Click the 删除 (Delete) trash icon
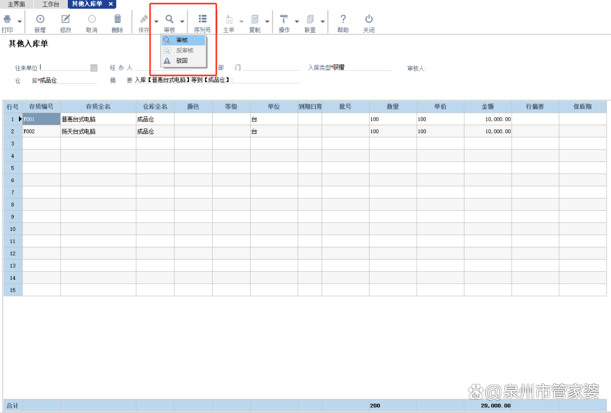 117,20
